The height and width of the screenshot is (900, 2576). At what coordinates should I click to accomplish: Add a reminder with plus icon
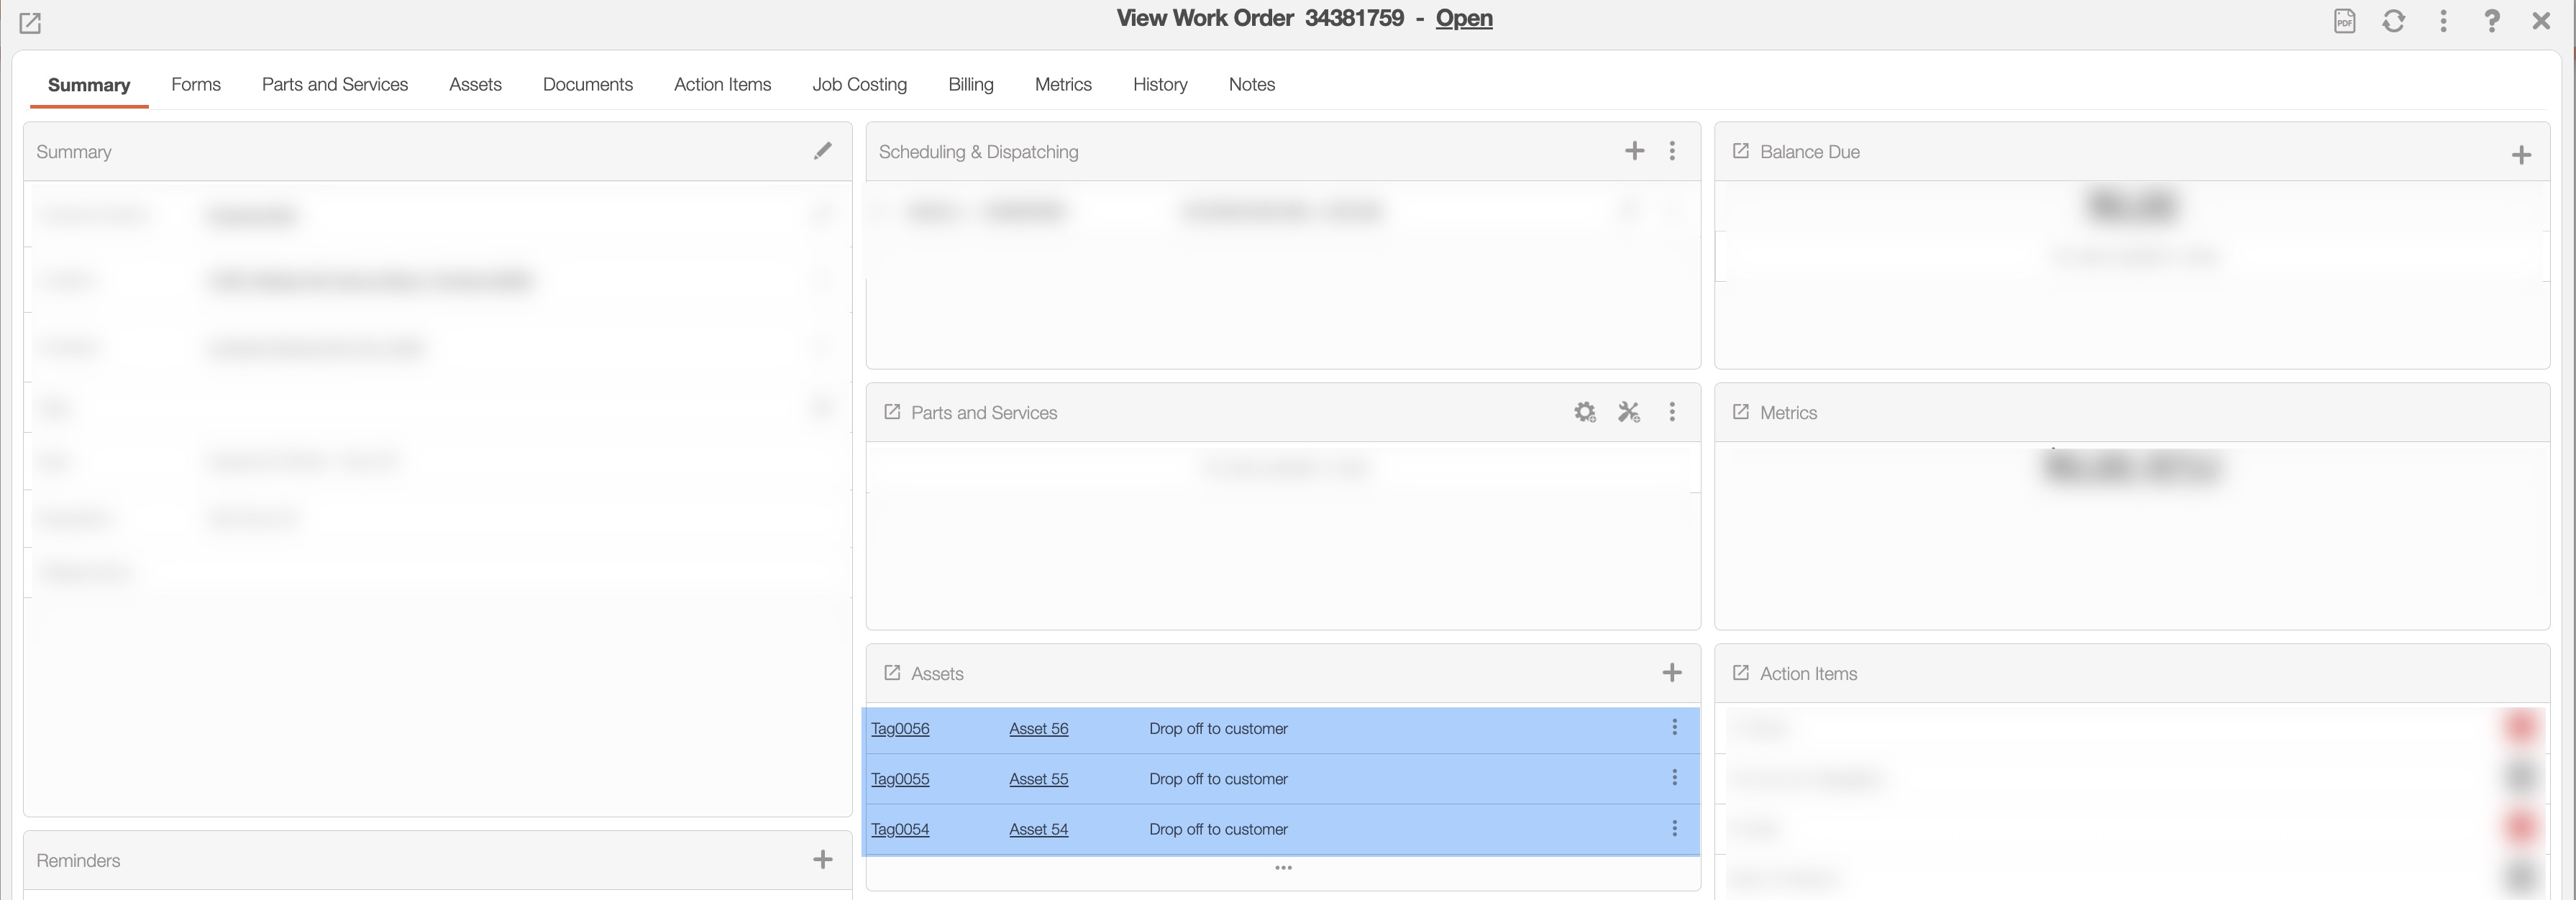pos(822,860)
